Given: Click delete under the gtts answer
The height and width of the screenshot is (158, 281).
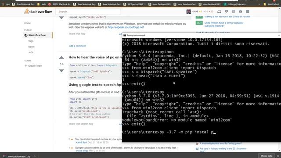Looking at the screenshot, I should 85,124.
